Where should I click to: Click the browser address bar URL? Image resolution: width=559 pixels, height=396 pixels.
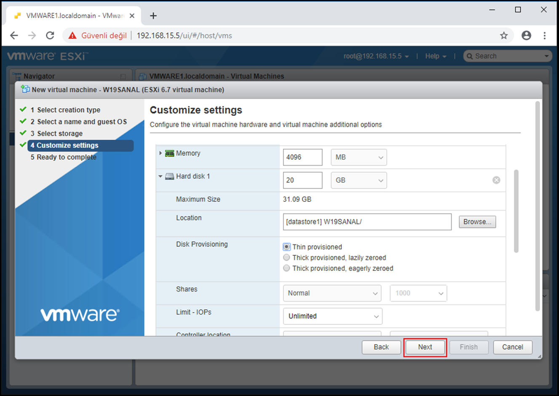184,35
